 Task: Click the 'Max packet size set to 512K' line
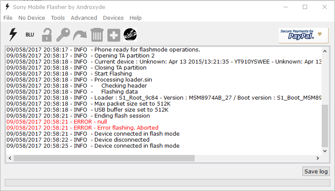pyautogui.click(x=88, y=103)
